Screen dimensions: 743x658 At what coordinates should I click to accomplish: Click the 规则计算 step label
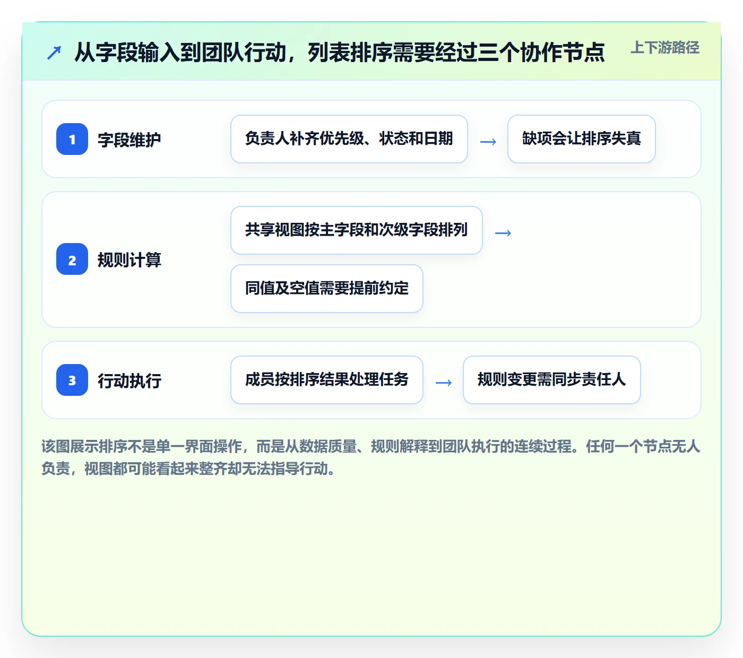coord(129,259)
